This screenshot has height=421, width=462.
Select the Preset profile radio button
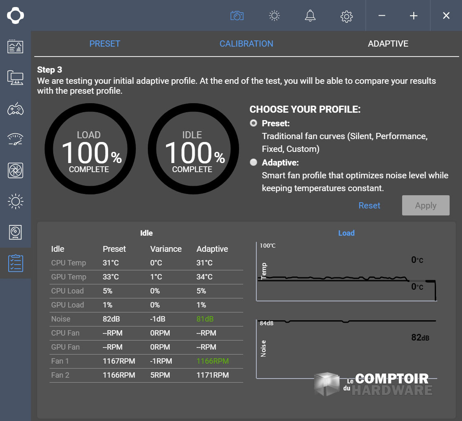pos(254,123)
